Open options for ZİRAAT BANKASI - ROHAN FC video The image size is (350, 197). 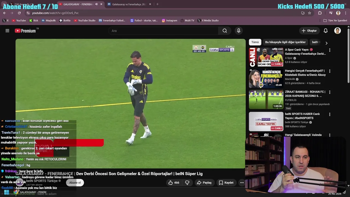click(x=329, y=92)
